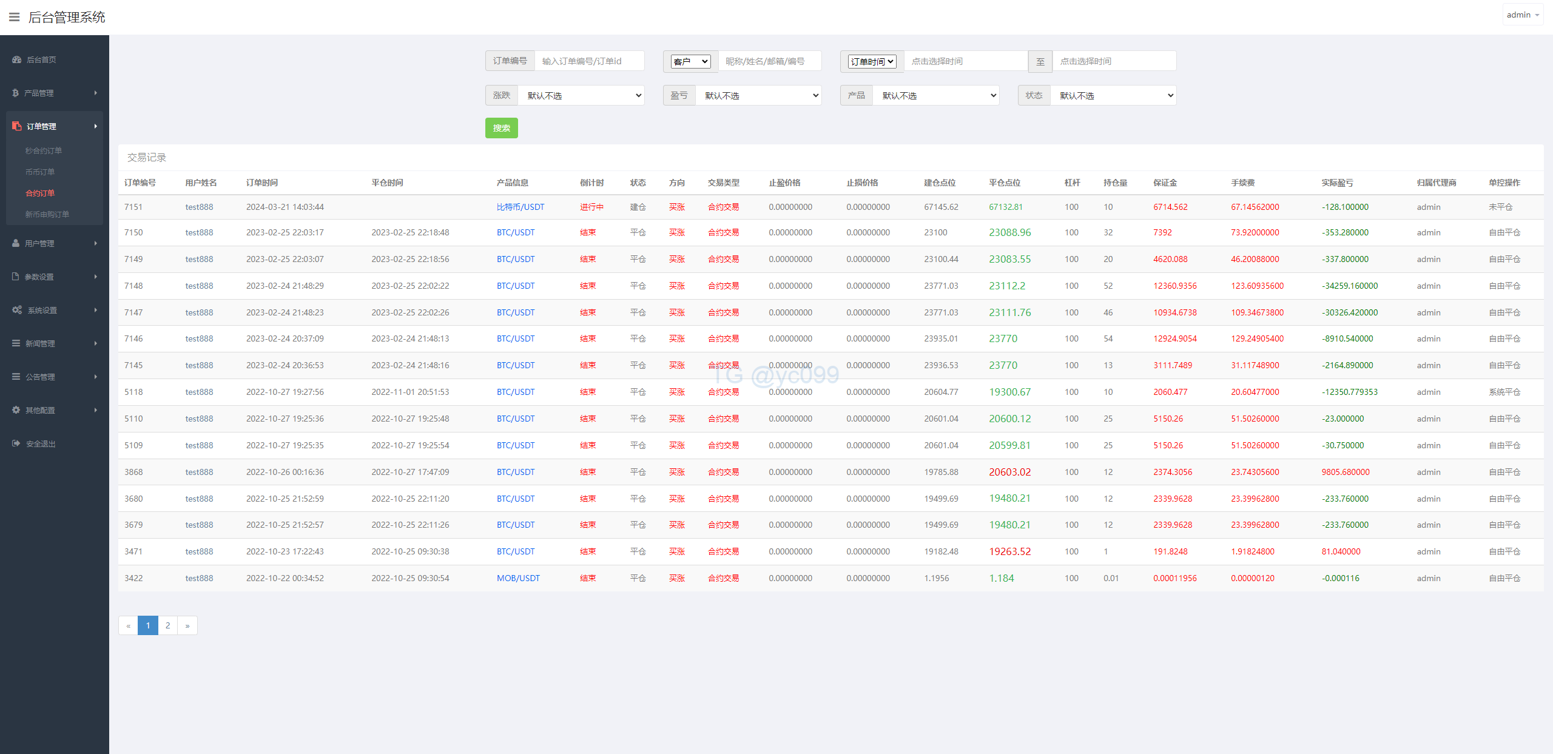Click the hamburger menu icon
The height and width of the screenshot is (754, 1553).
tap(14, 17)
